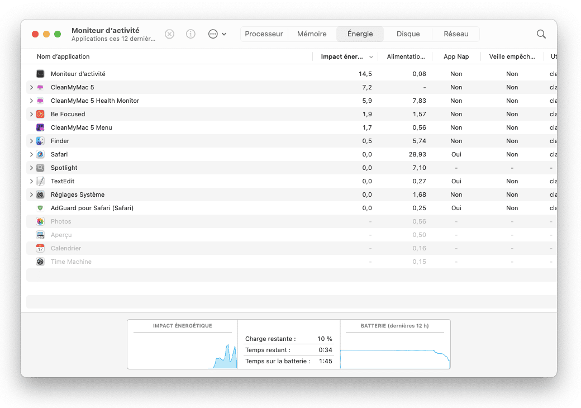The image size is (581, 408).
Task: Click the CleanMyMac 5 app icon
Action: 40,87
